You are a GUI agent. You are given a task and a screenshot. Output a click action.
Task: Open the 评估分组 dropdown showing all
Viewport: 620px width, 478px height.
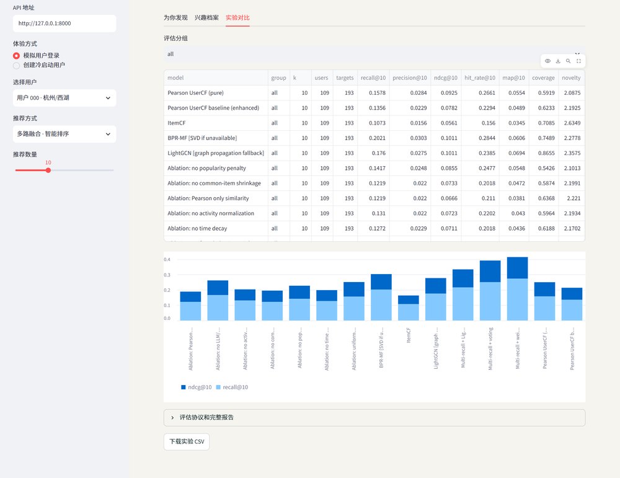tap(374, 54)
